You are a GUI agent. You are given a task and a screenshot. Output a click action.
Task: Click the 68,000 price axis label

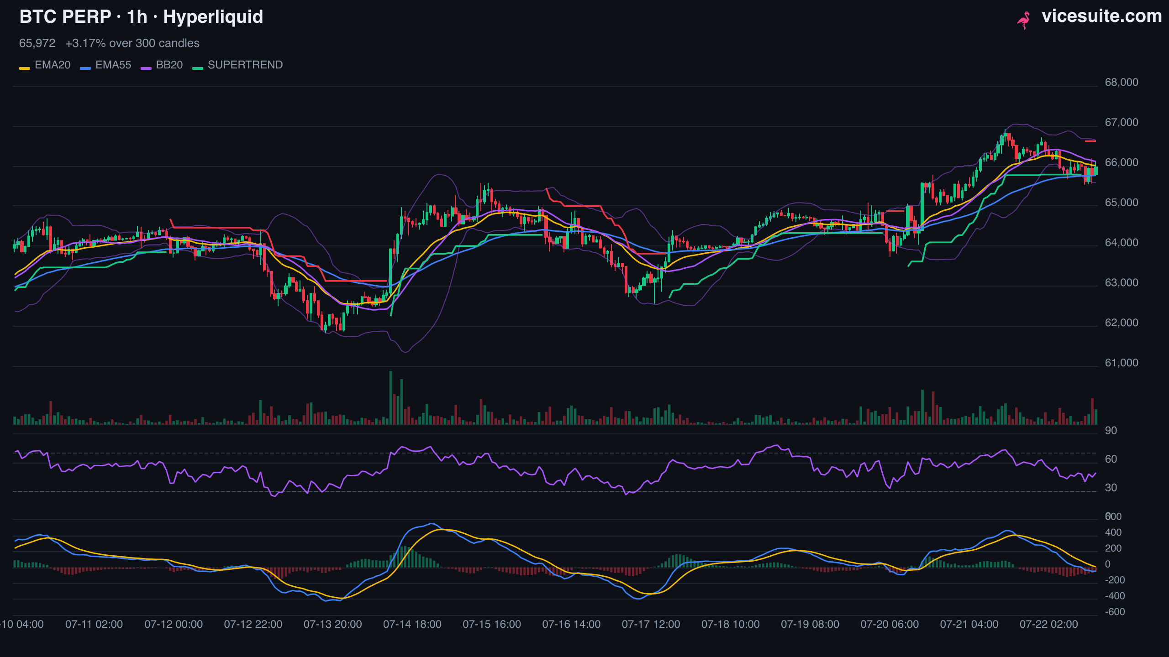1122,82
